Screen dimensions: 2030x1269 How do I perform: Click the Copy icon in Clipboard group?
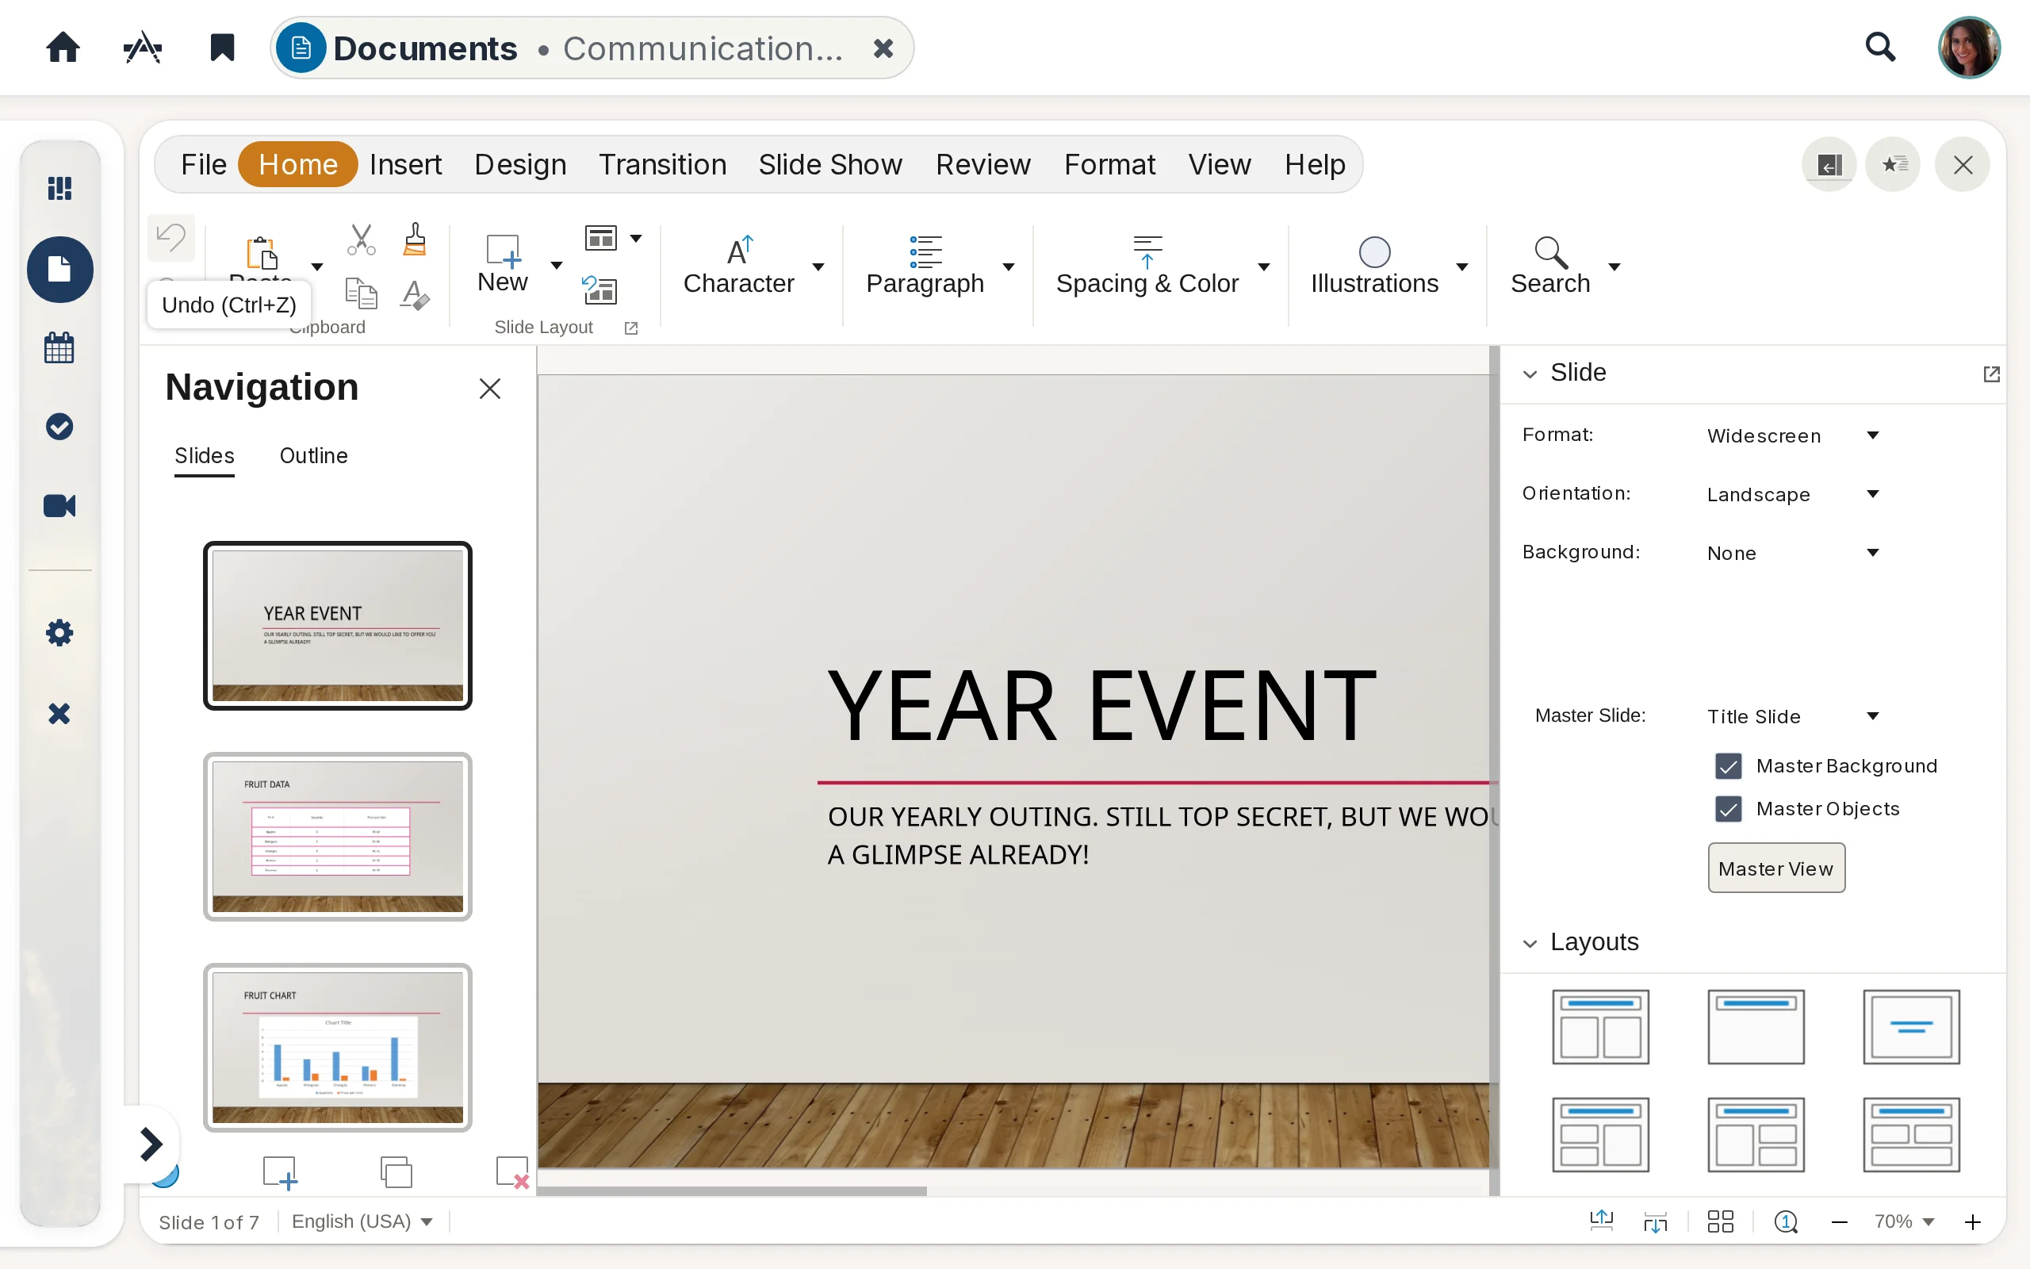tap(361, 293)
